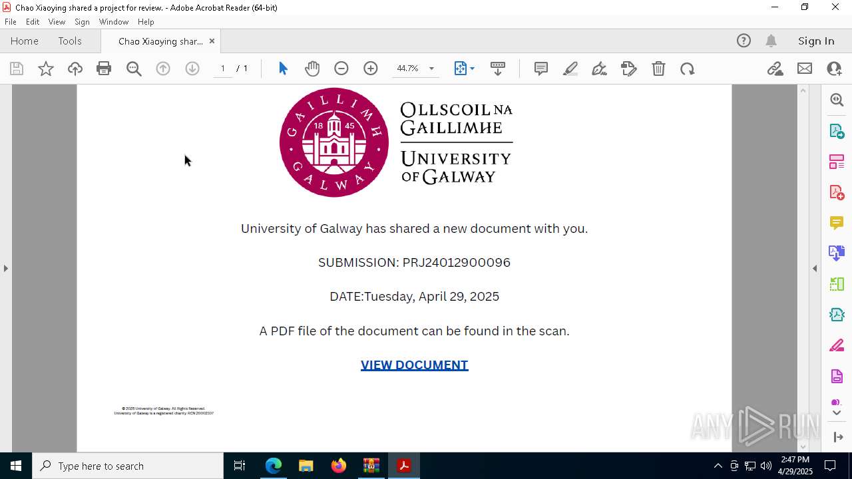Image resolution: width=852 pixels, height=479 pixels.
Task: Share a link to the file
Action: click(x=775, y=69)
